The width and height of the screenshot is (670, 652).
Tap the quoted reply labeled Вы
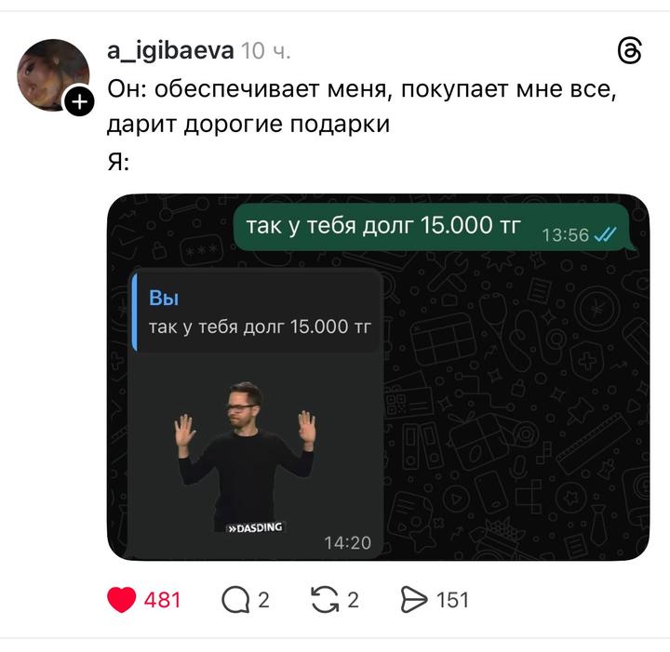point(256,313)
